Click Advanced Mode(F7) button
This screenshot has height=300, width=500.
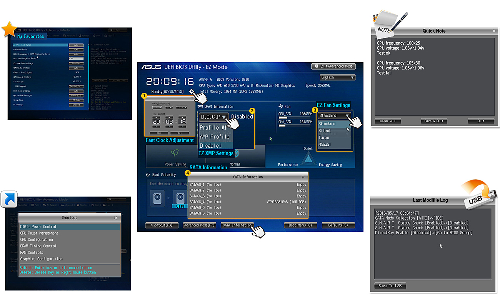(x=199, y=225)
